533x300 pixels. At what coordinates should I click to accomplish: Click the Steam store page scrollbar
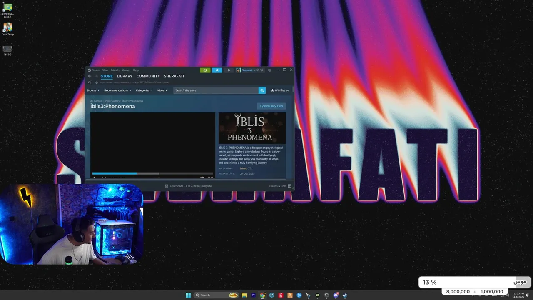[x=293, y=90]
